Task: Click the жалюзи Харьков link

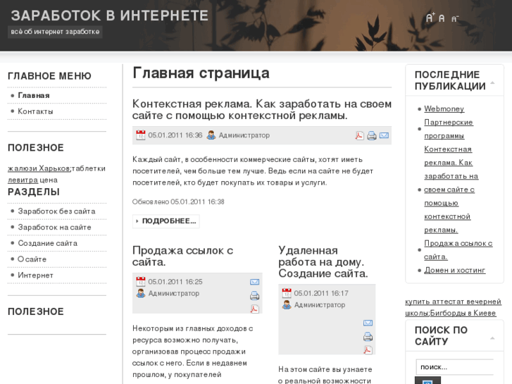Action: click(x=38, y=168)
